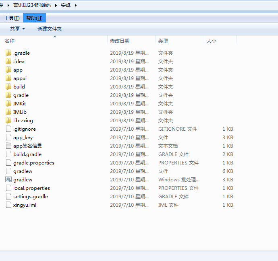Select the local.properties file icon
Screen dimensions: 278x261
(8, 188)
